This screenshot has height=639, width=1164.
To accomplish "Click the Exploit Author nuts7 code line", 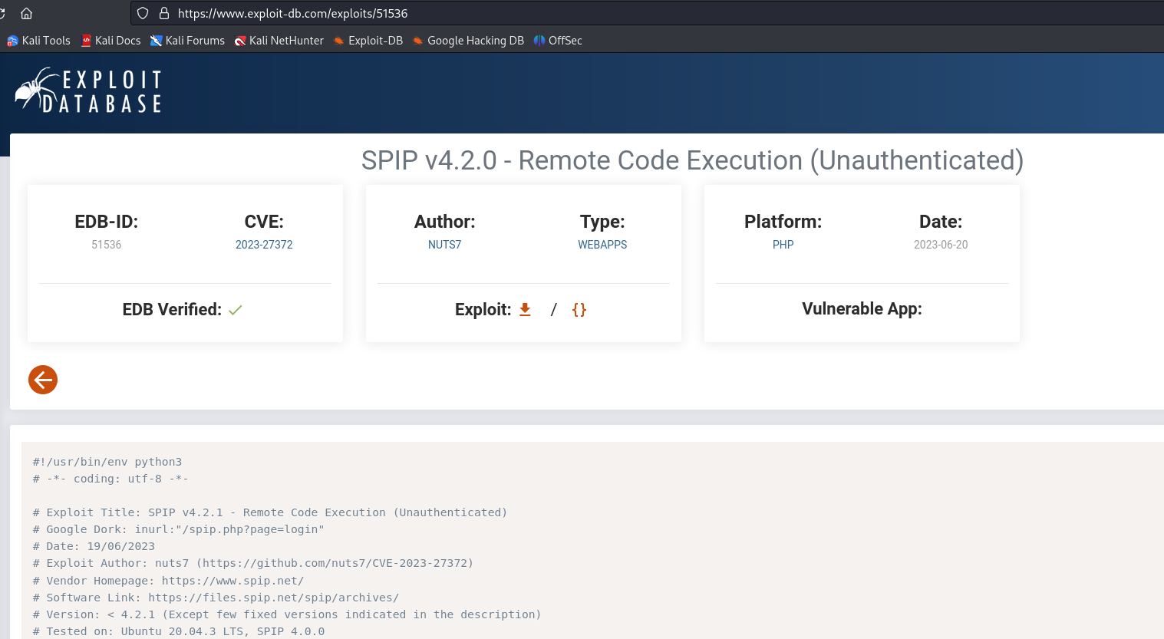I will coord(253,563).
